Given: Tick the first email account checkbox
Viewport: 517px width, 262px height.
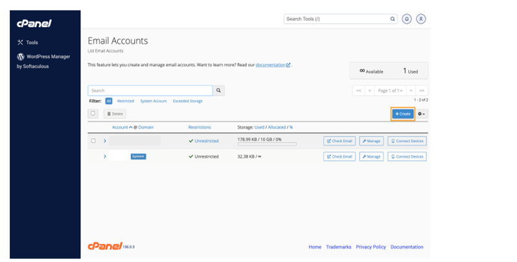Looking at the screenshot, I should click(93, 140).
